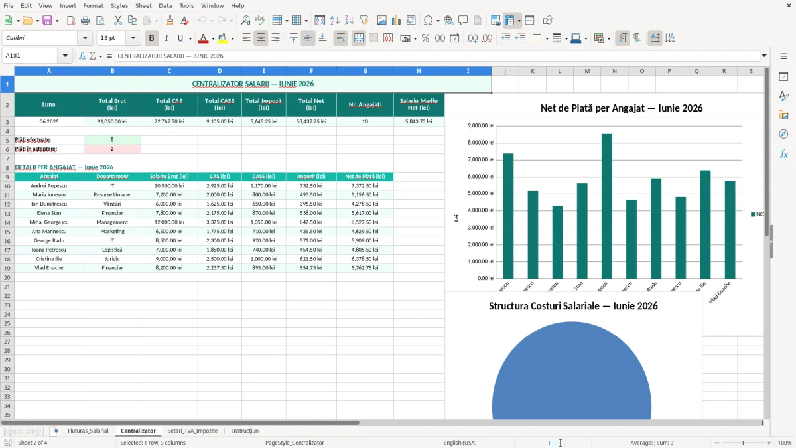The image size is (796, 448).
Task: Open Find and Replace icon
Action: (245, 21)
